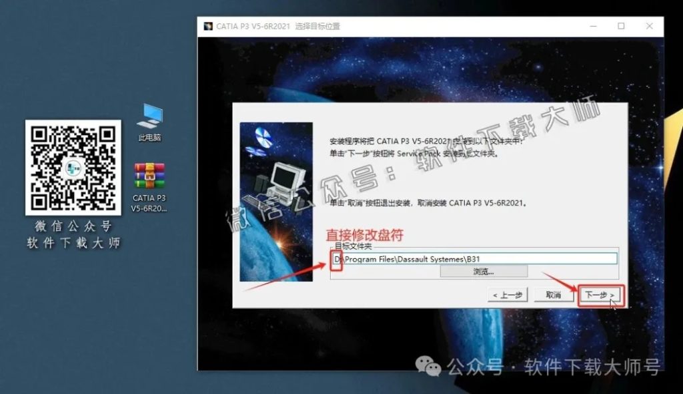Image resolution: width=683 pixels, height=394 pixels.
Task: Click the CATIA P3 V5-6R20 filename label on desktop
Action: pyautogui.click(x=149, y=202)
